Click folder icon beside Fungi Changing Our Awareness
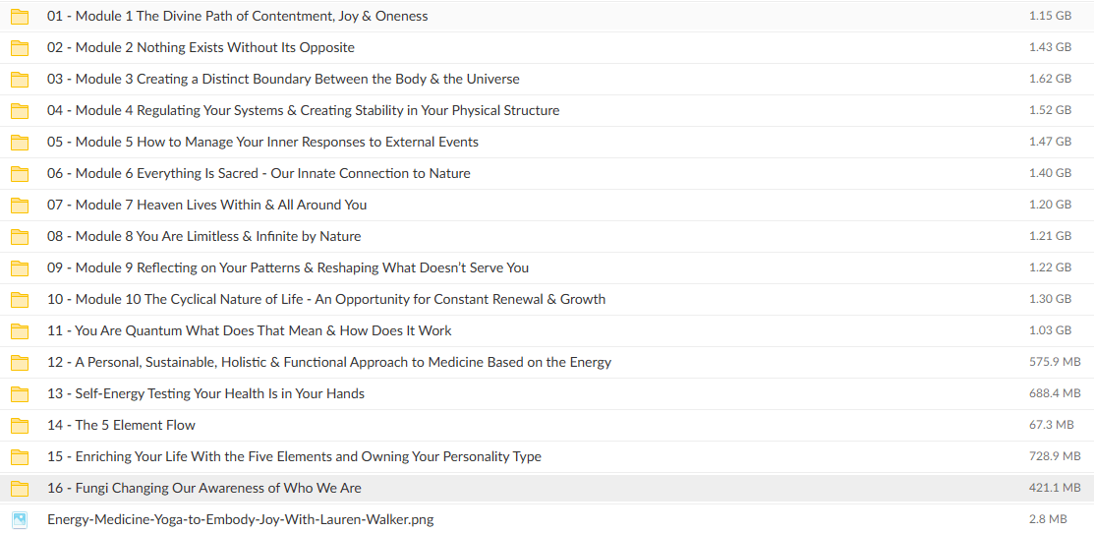The width and height of the screenshot is (1094, 533). pos(20,489)
